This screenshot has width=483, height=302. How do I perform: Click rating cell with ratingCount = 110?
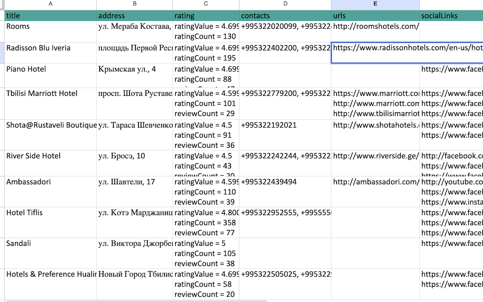click(206, 191)
